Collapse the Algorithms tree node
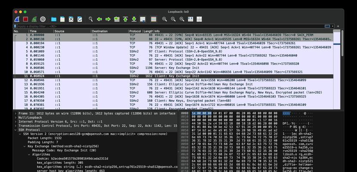 tap(29, 154)
